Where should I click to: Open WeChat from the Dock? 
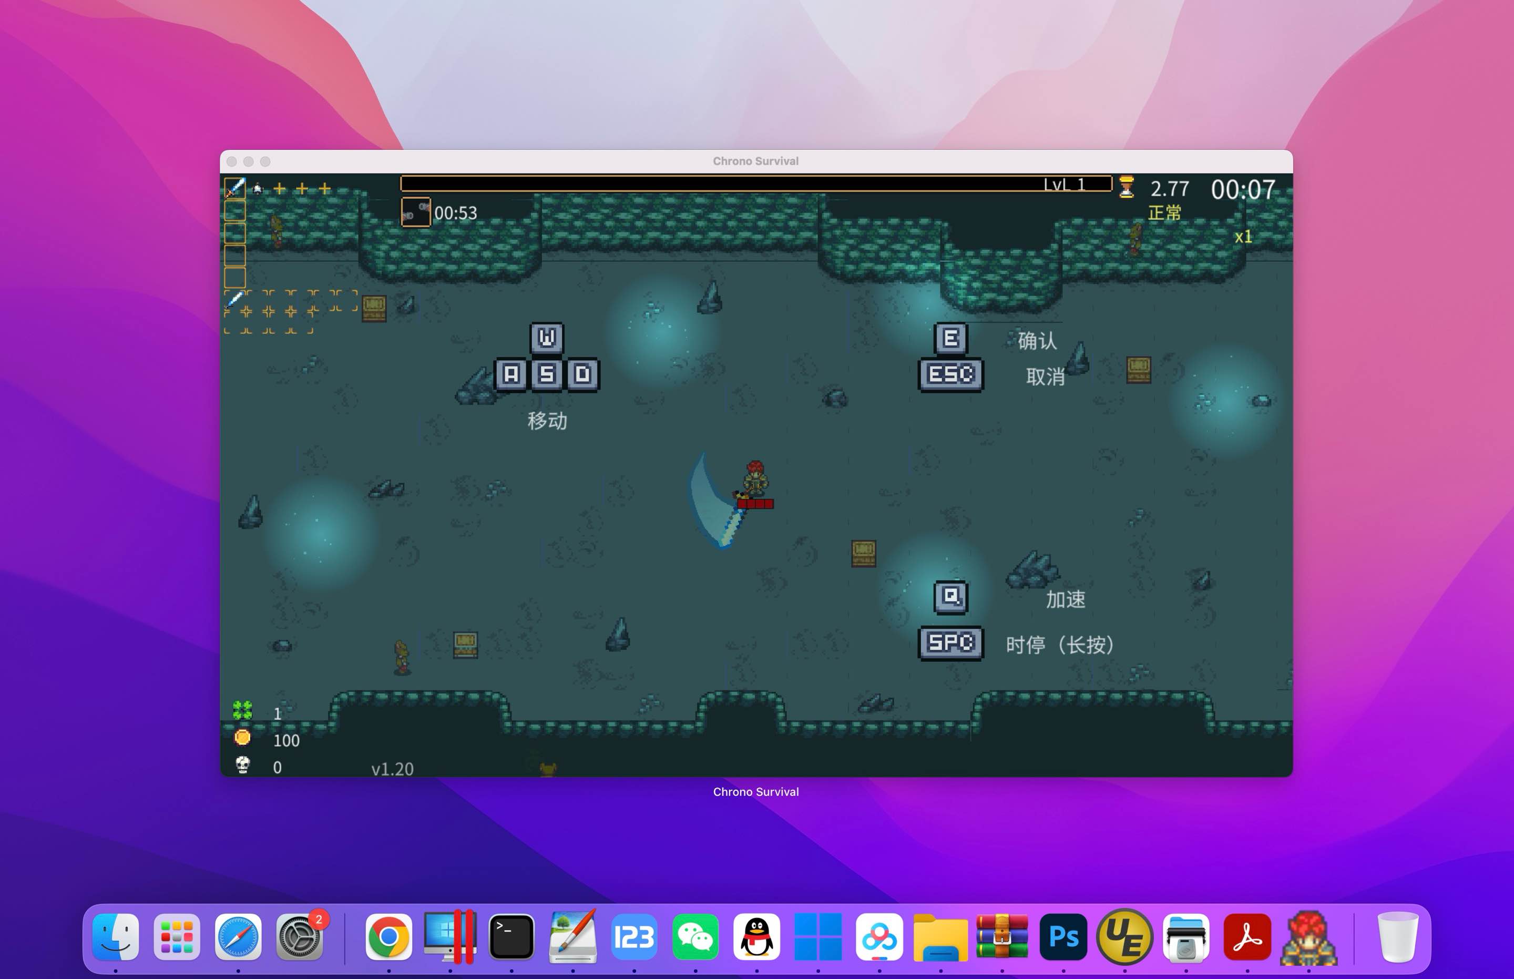695,937
